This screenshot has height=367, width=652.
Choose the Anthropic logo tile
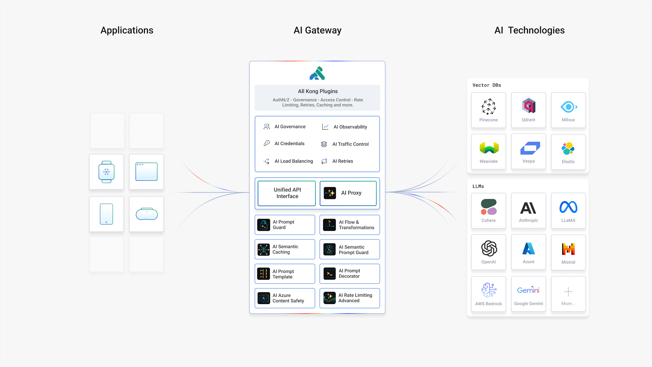click(528, 211)
